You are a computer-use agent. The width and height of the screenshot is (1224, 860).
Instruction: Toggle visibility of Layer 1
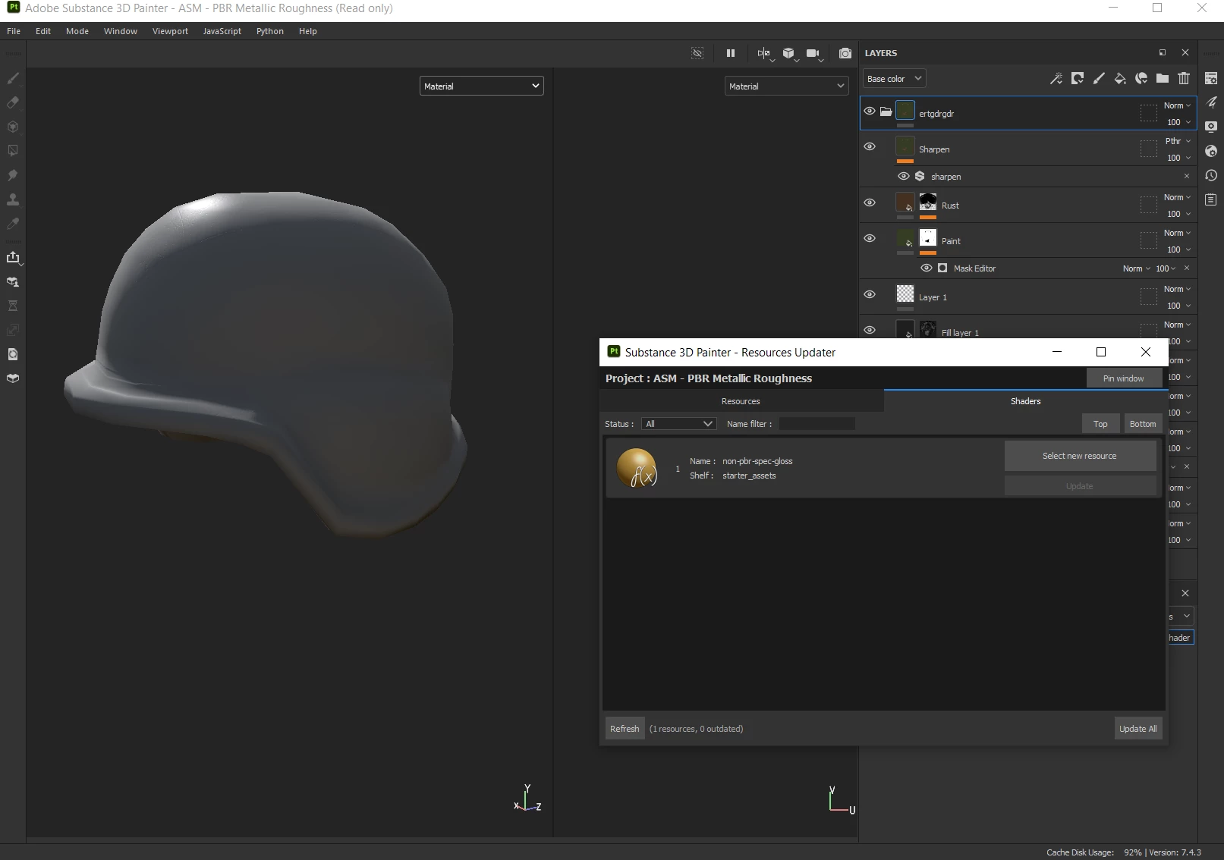point(870,294)
